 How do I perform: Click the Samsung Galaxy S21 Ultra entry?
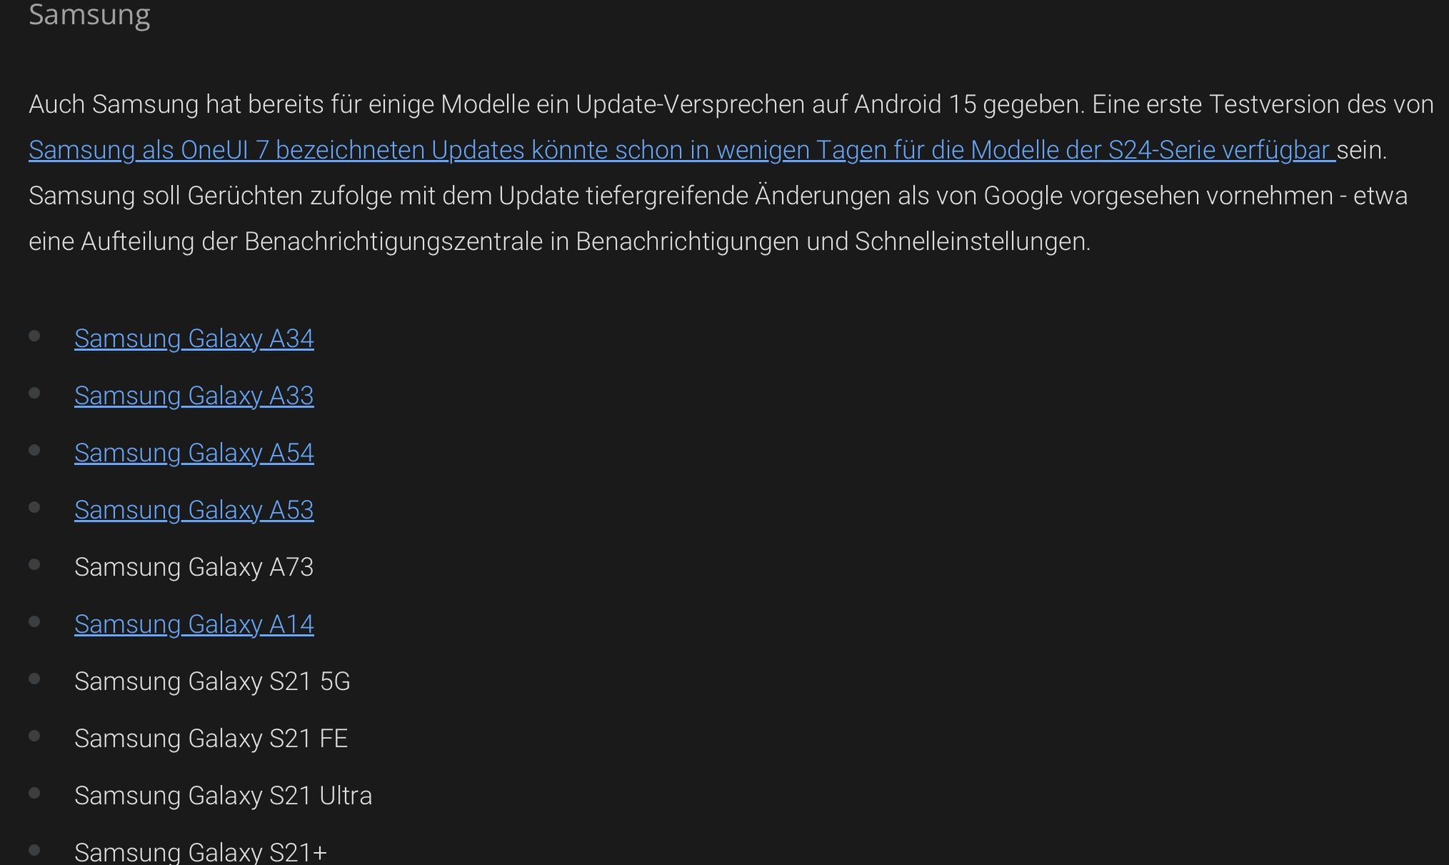tap(223, 796)
